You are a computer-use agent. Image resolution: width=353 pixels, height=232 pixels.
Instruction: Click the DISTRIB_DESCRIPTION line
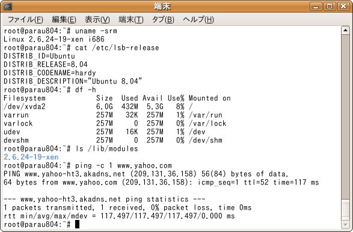tap(73, 81)
